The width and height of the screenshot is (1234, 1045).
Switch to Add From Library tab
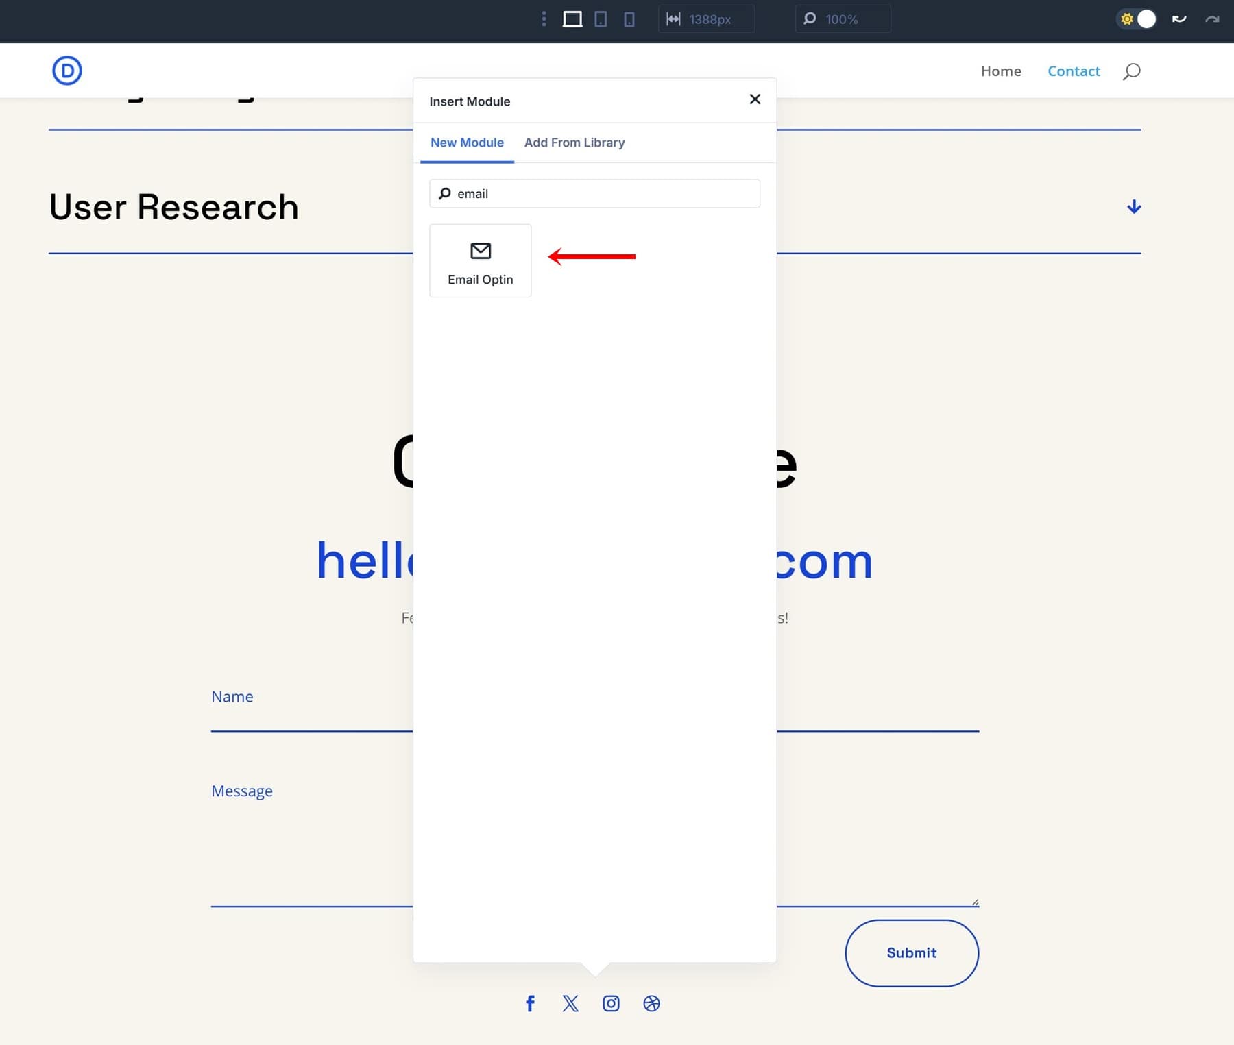tap(574, 143)
